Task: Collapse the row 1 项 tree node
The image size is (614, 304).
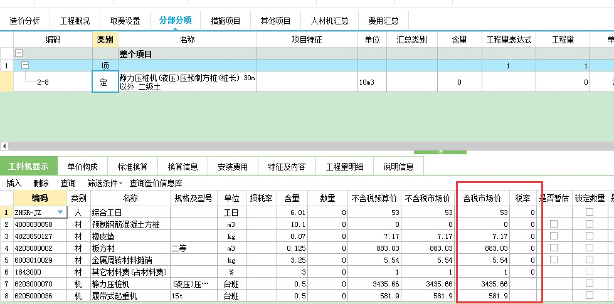Action: [x=25, y=65]
